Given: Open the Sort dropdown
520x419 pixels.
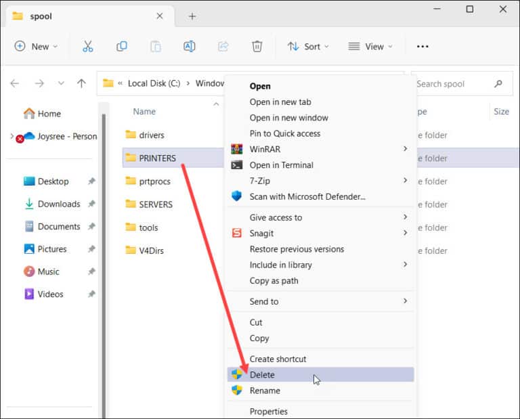Looking at the screenshot, I should (309, 47).
